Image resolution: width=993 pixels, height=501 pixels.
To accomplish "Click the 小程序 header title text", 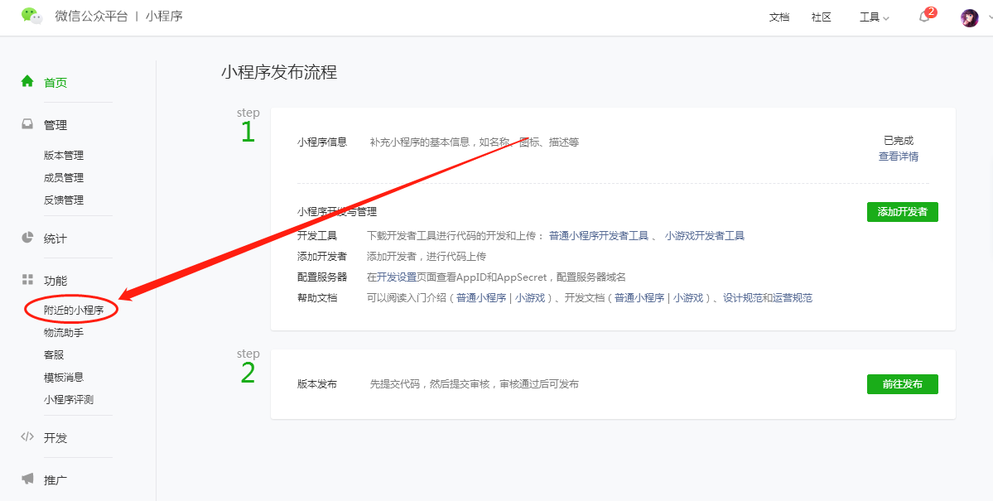I will pyautogui.click(x=163, y=16).
